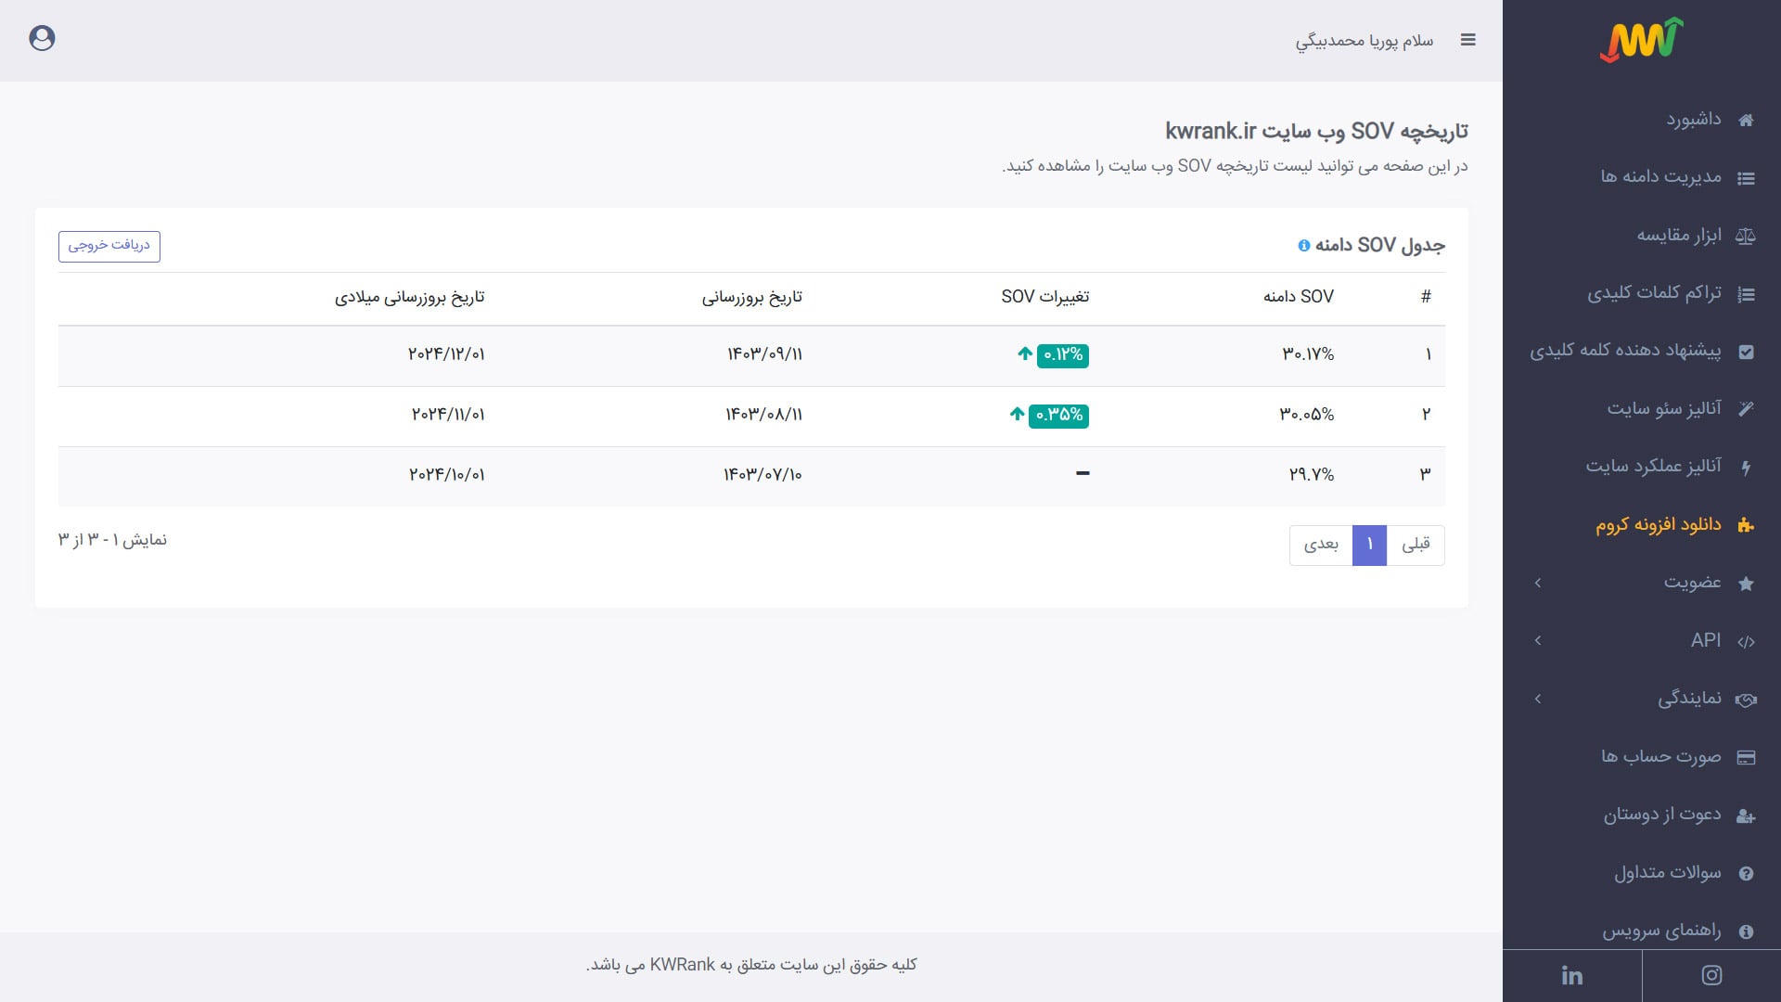Click the service guide info icon

pyautogui.click(x=1746, y=931)
